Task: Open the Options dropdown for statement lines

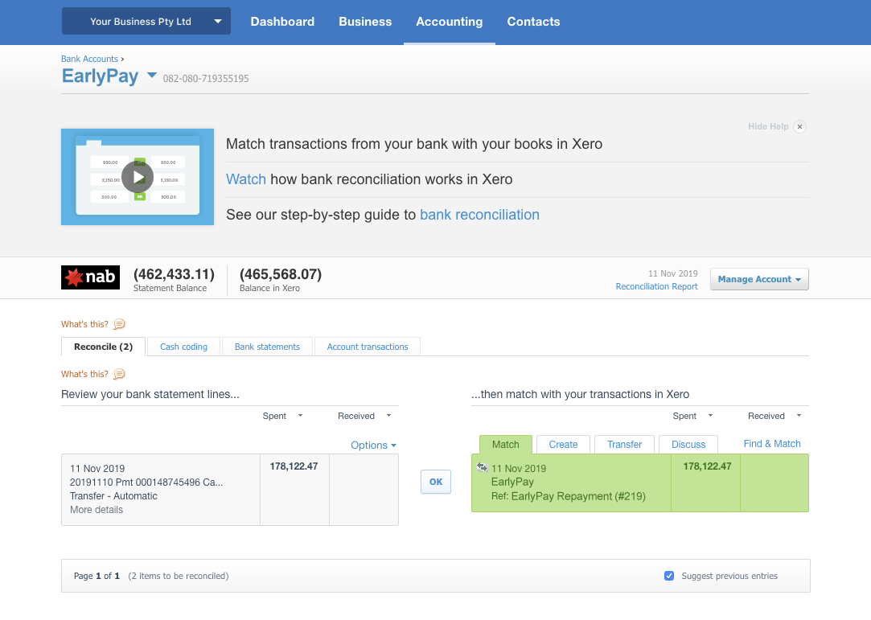Action: click(x=373, y=445)
